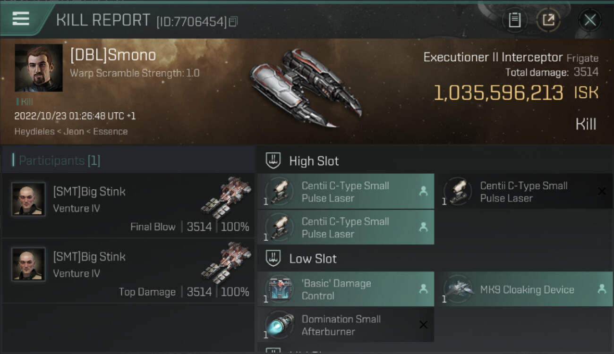Share the kill report externally
The height and width of the screenshot is (354, 614).
548,20
